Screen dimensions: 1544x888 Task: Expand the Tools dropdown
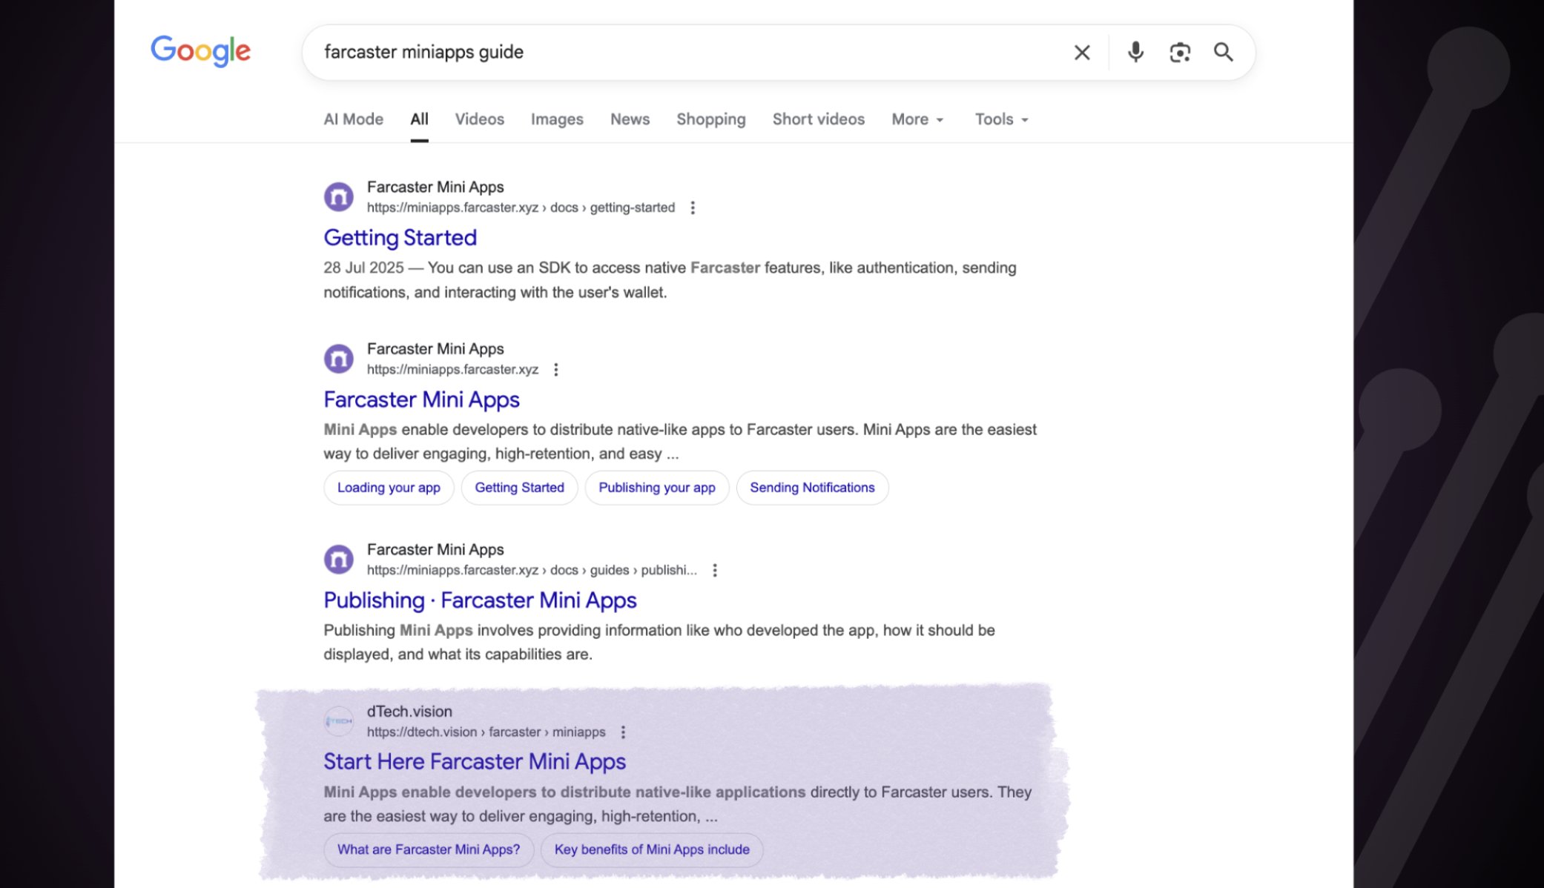[x=1001, y=119]
